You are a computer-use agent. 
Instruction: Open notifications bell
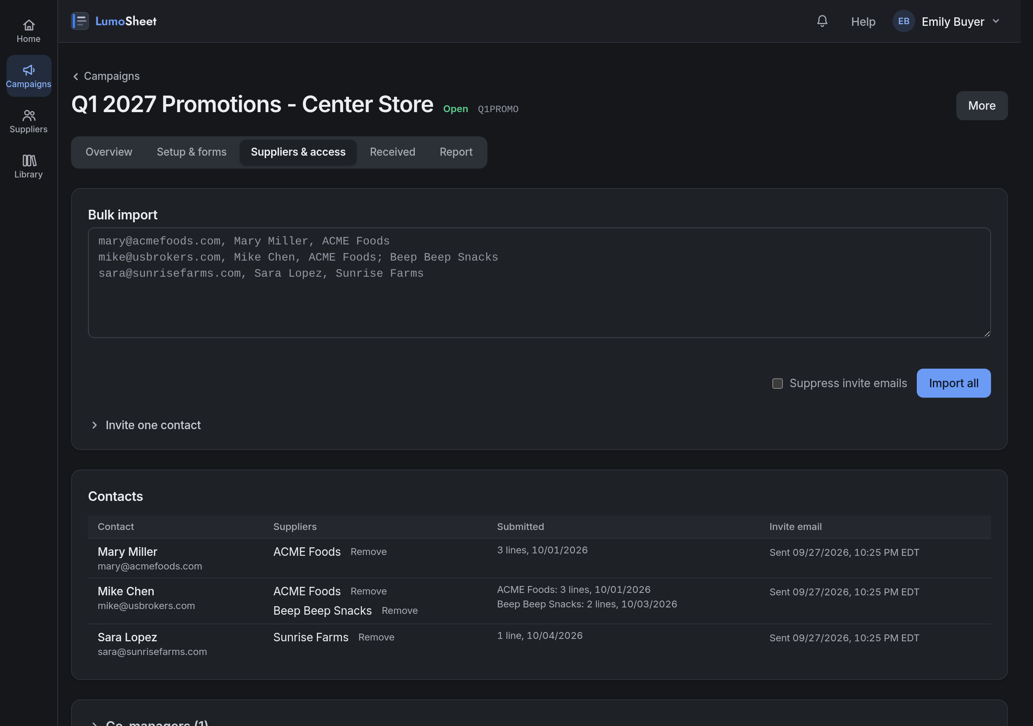822,21
